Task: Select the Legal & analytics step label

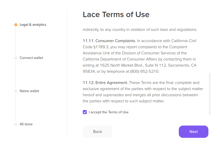Action: tap(33, 25)
